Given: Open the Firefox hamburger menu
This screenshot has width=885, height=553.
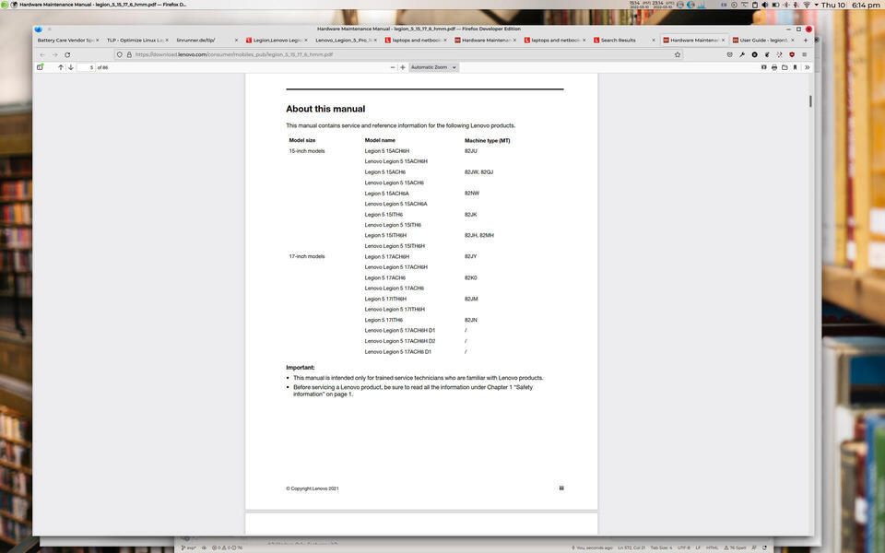Looking at the screenshot, I should (x=804, y=54).
